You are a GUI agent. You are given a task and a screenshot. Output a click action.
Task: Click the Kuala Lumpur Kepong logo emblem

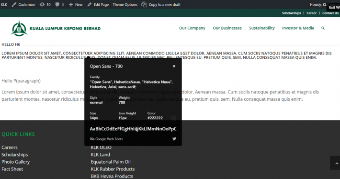click(19, 28)
